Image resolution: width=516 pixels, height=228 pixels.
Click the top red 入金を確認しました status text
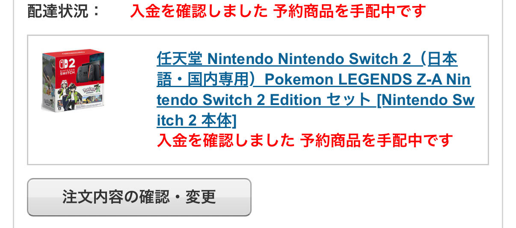(x=199, y=11)
